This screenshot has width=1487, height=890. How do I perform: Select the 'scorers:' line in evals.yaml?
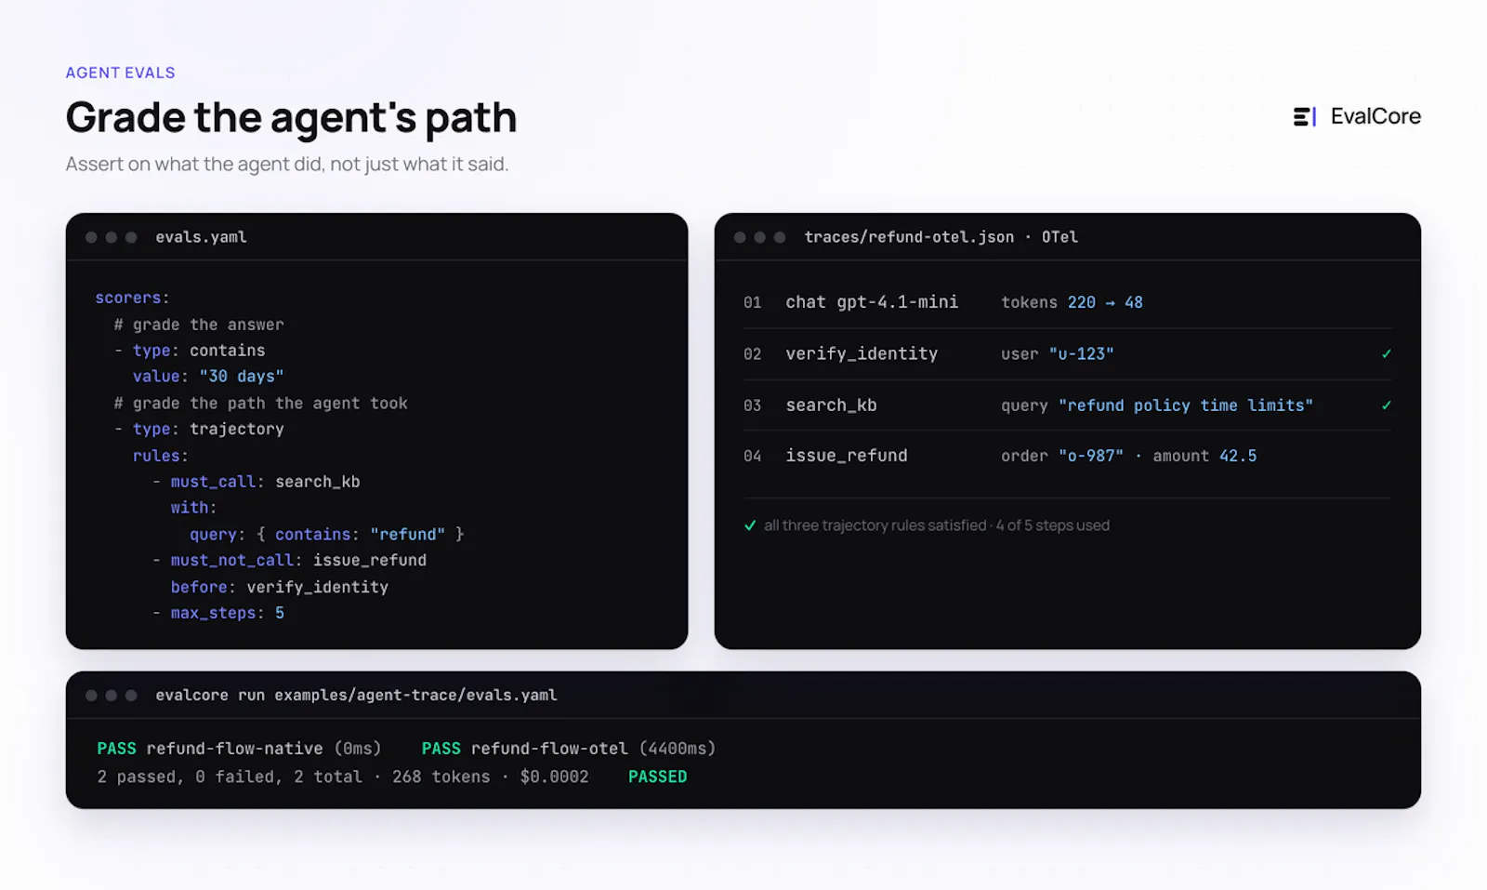coord(132,298)
